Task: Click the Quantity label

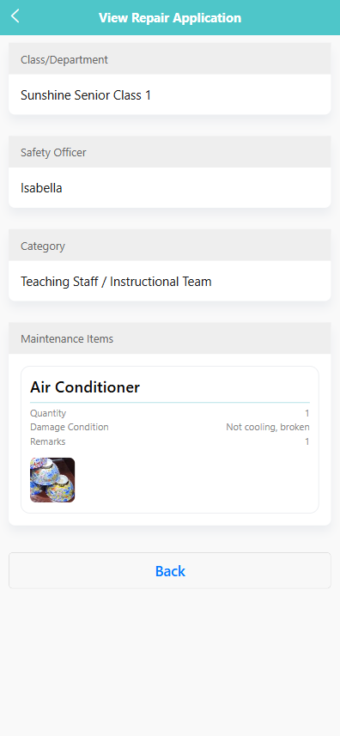Action: 48,413
